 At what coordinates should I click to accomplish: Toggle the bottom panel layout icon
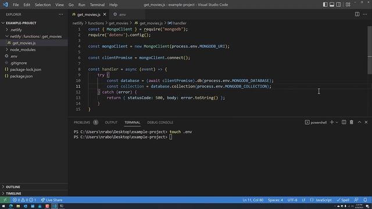point(332,5)
